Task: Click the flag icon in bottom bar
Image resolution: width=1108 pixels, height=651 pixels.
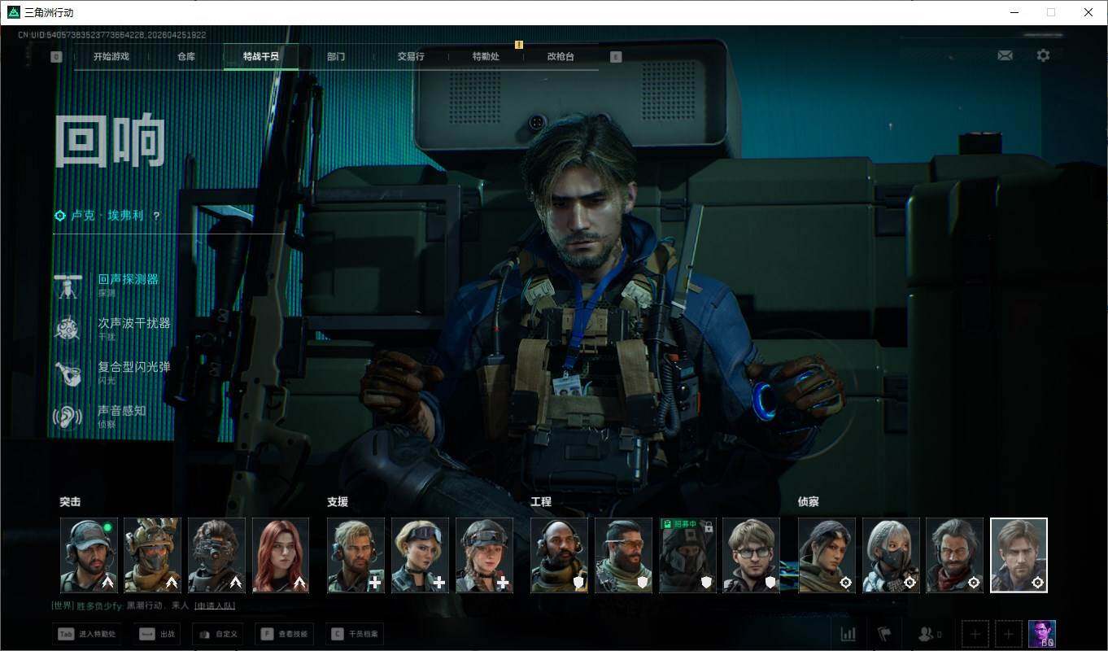Action: [884, 634]
